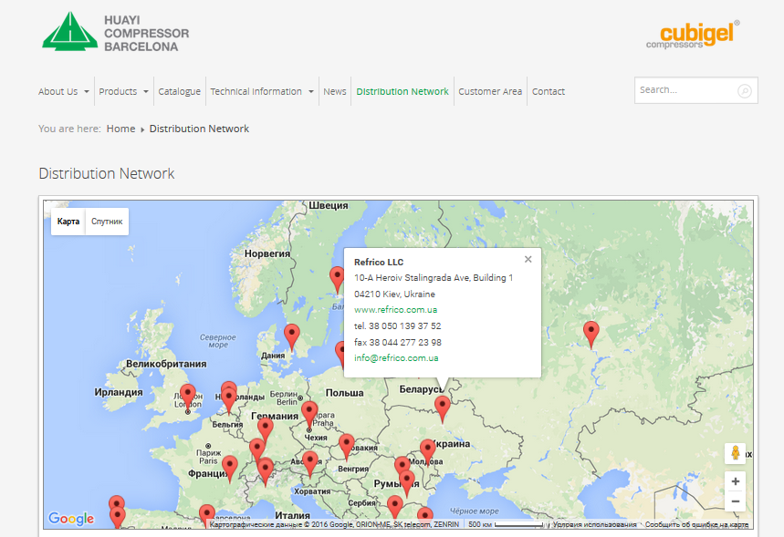Open the Huayi Compressor Barcelona logo
The height and width of the screenshot is (537, 784).
click(116, 32)
